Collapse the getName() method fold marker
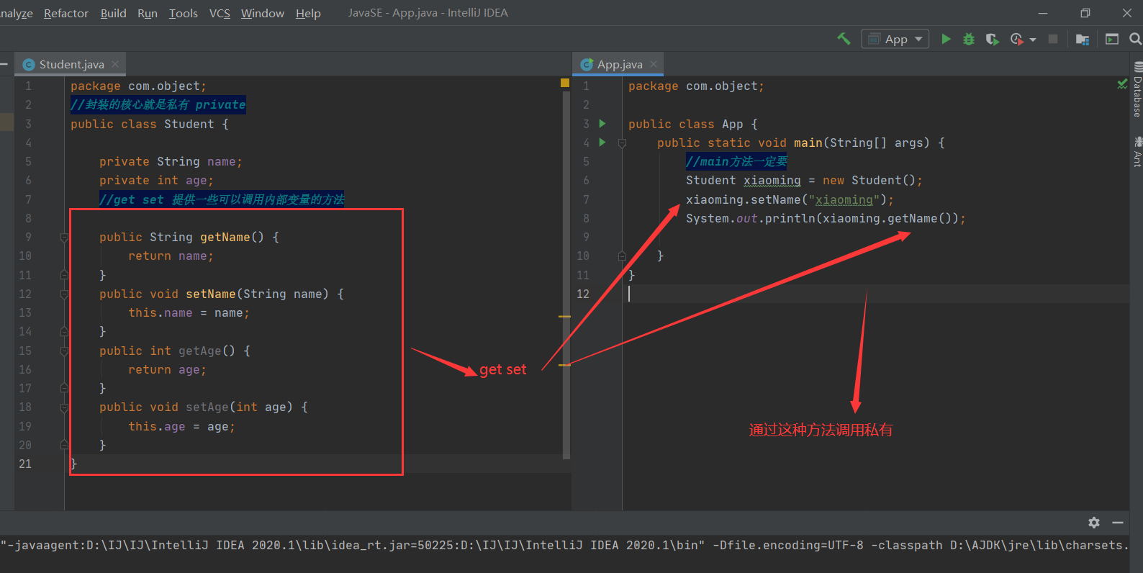The height and width of the screenshot is (573, 1143). click(64, 237)
